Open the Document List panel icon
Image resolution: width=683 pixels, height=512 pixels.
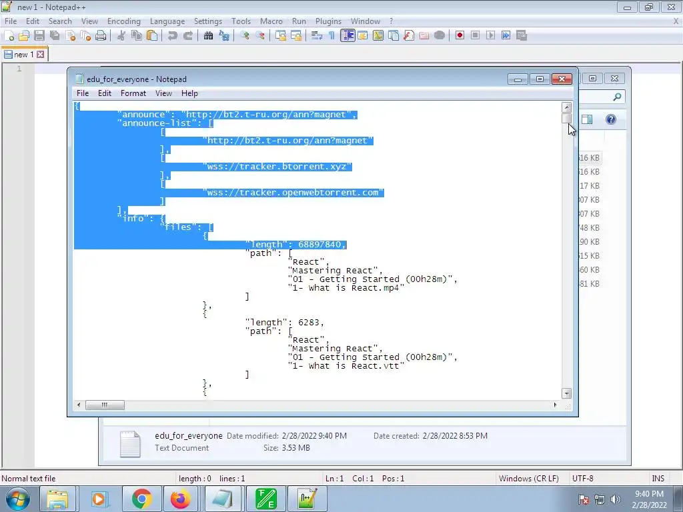pyautogui.click(x=394, y=36)
